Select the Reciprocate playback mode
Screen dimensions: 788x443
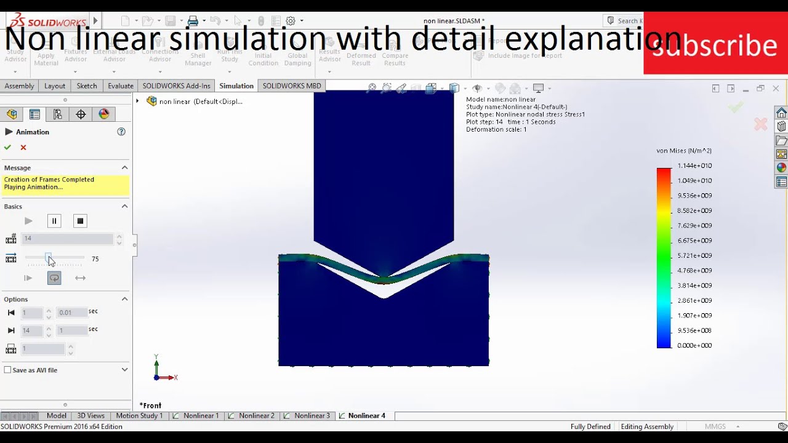tap(80, 278)
